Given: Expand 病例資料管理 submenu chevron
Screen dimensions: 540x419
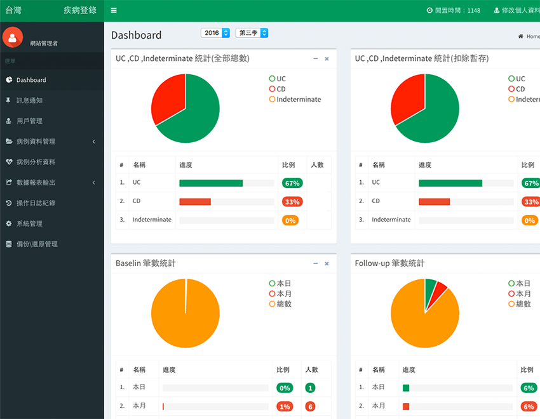Looking at the screenshot, I should 93,142.
